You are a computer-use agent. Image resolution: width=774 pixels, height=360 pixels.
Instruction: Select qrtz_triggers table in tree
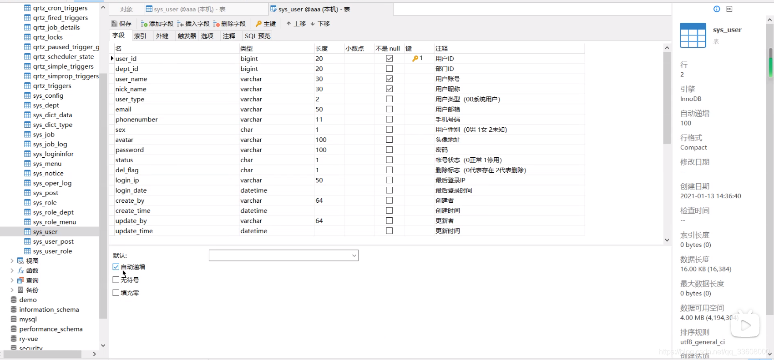coord(52,86)
